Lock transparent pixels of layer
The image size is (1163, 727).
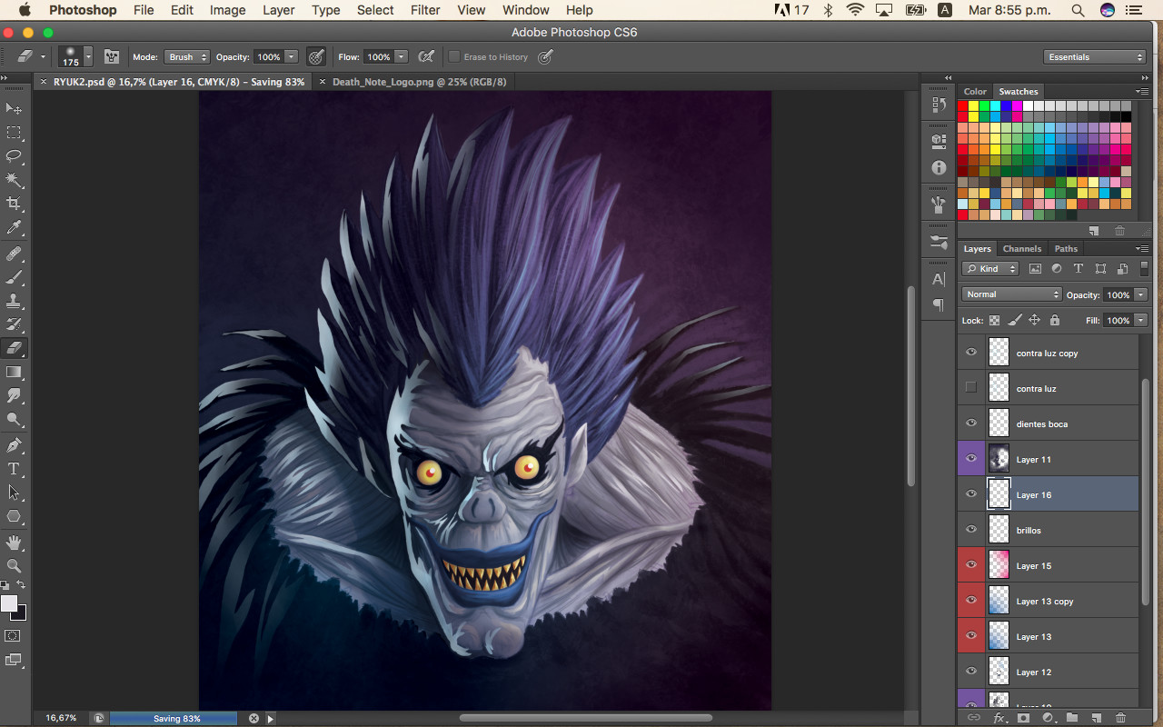994,320
